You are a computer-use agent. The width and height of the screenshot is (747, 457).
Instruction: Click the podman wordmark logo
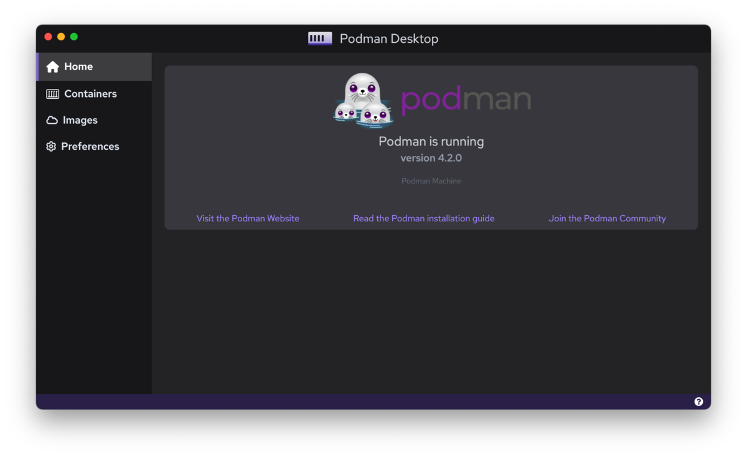(x=466, y=99)
